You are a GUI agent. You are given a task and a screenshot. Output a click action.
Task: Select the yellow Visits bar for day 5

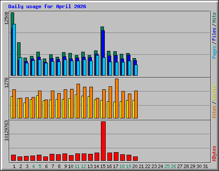[37, 107]
